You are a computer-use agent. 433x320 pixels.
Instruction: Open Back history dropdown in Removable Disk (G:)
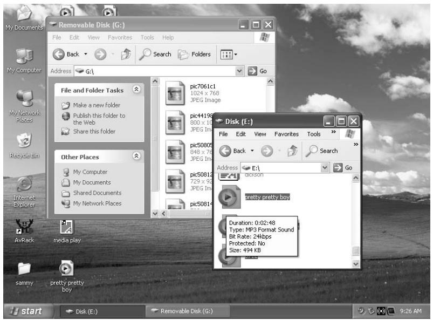[86, 54]
